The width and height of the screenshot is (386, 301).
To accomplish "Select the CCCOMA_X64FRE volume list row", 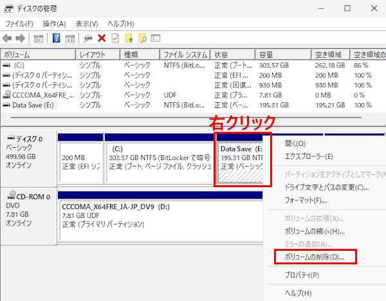I will [x=193, y=95].
